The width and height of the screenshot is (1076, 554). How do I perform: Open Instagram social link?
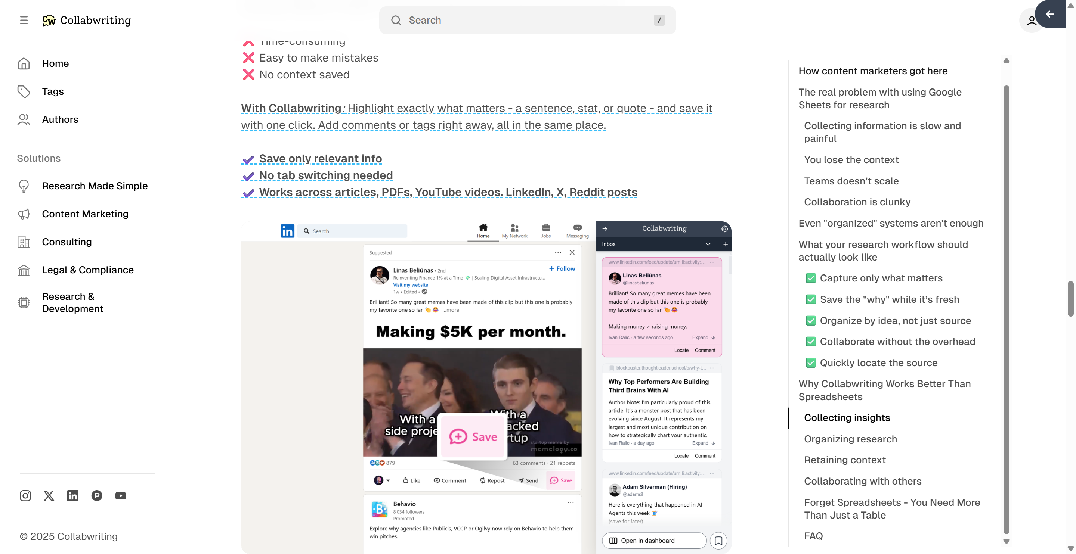point(25,495)
